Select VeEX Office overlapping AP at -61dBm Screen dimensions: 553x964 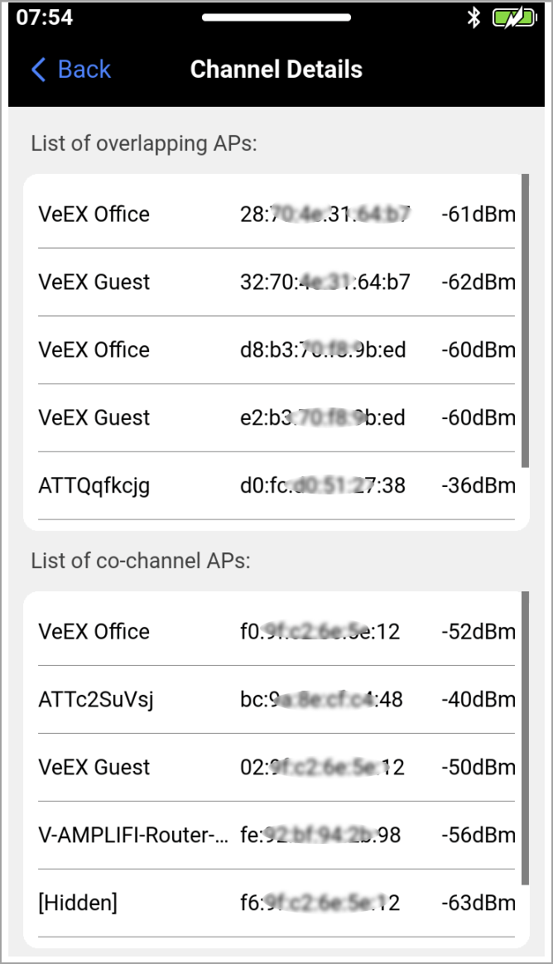276,214
